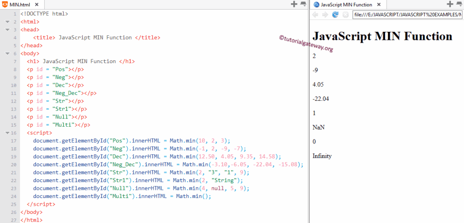Screen dimensions: 464x223
Task: Click the orange file icon on MIN.html tab
Action: pyautogui.click(x=5, y=5)
